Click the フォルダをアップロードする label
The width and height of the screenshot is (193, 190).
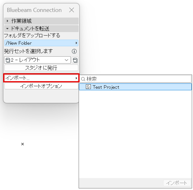32,36
